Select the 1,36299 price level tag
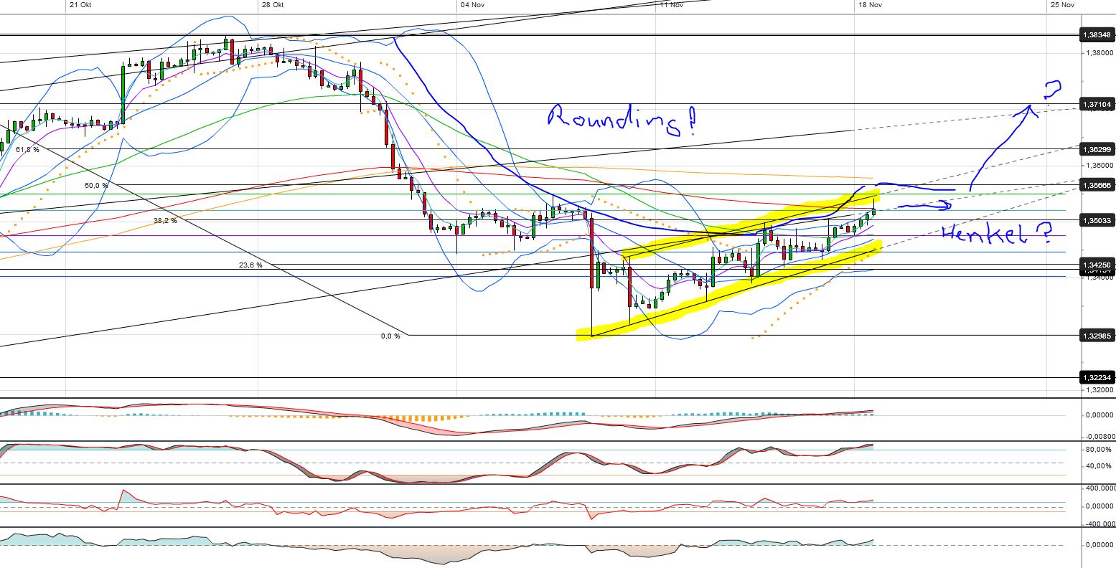1116x568 pixels. click(1097, 149)
